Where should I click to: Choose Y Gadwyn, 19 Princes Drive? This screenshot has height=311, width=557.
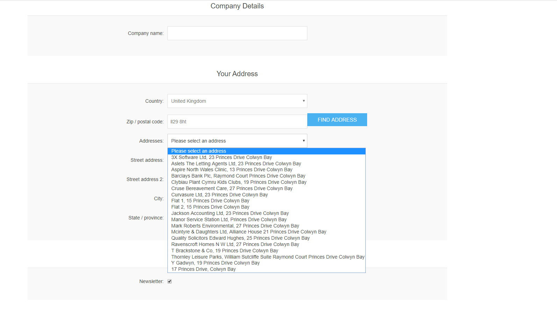266,263
